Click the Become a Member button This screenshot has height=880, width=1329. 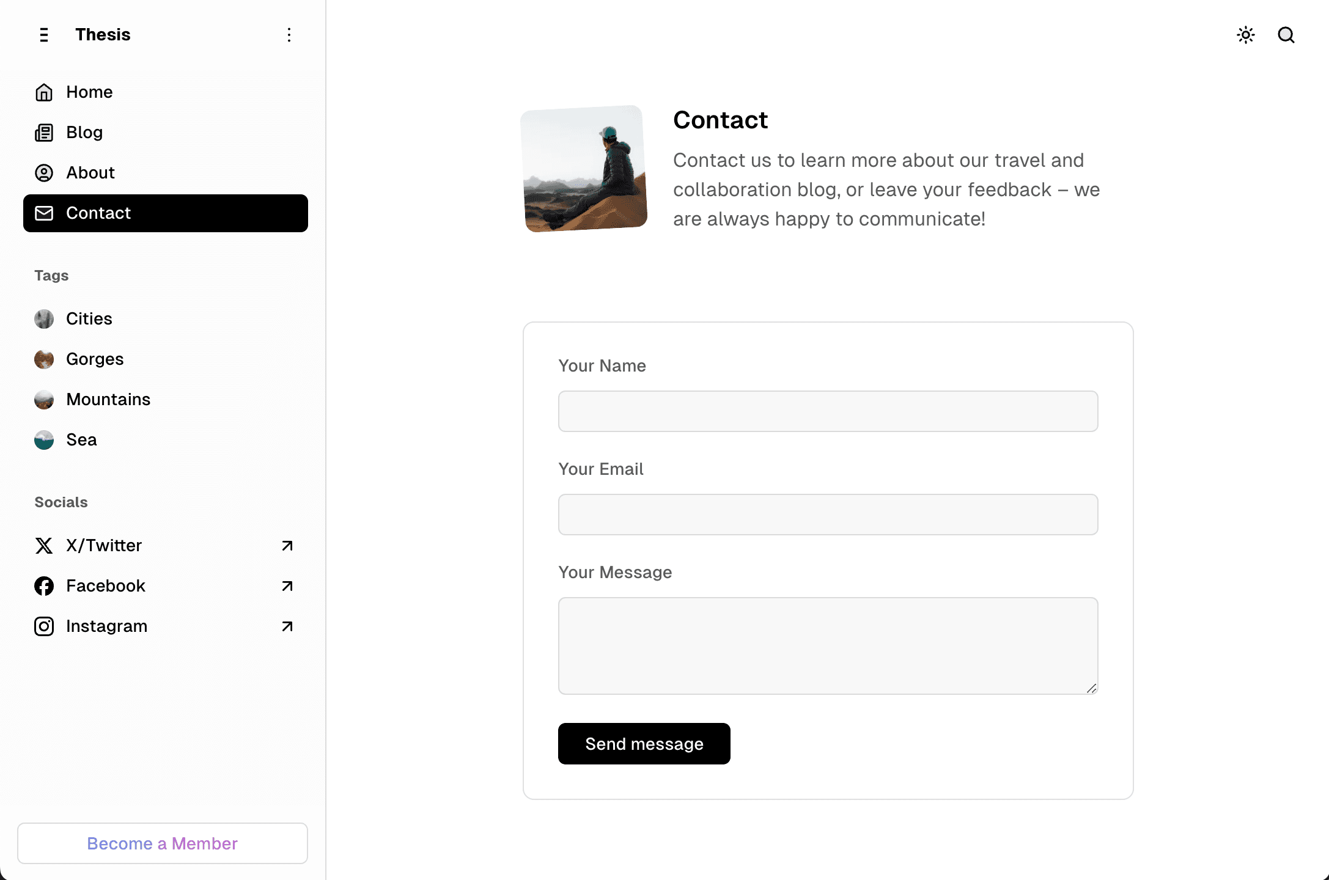(162, 843)
